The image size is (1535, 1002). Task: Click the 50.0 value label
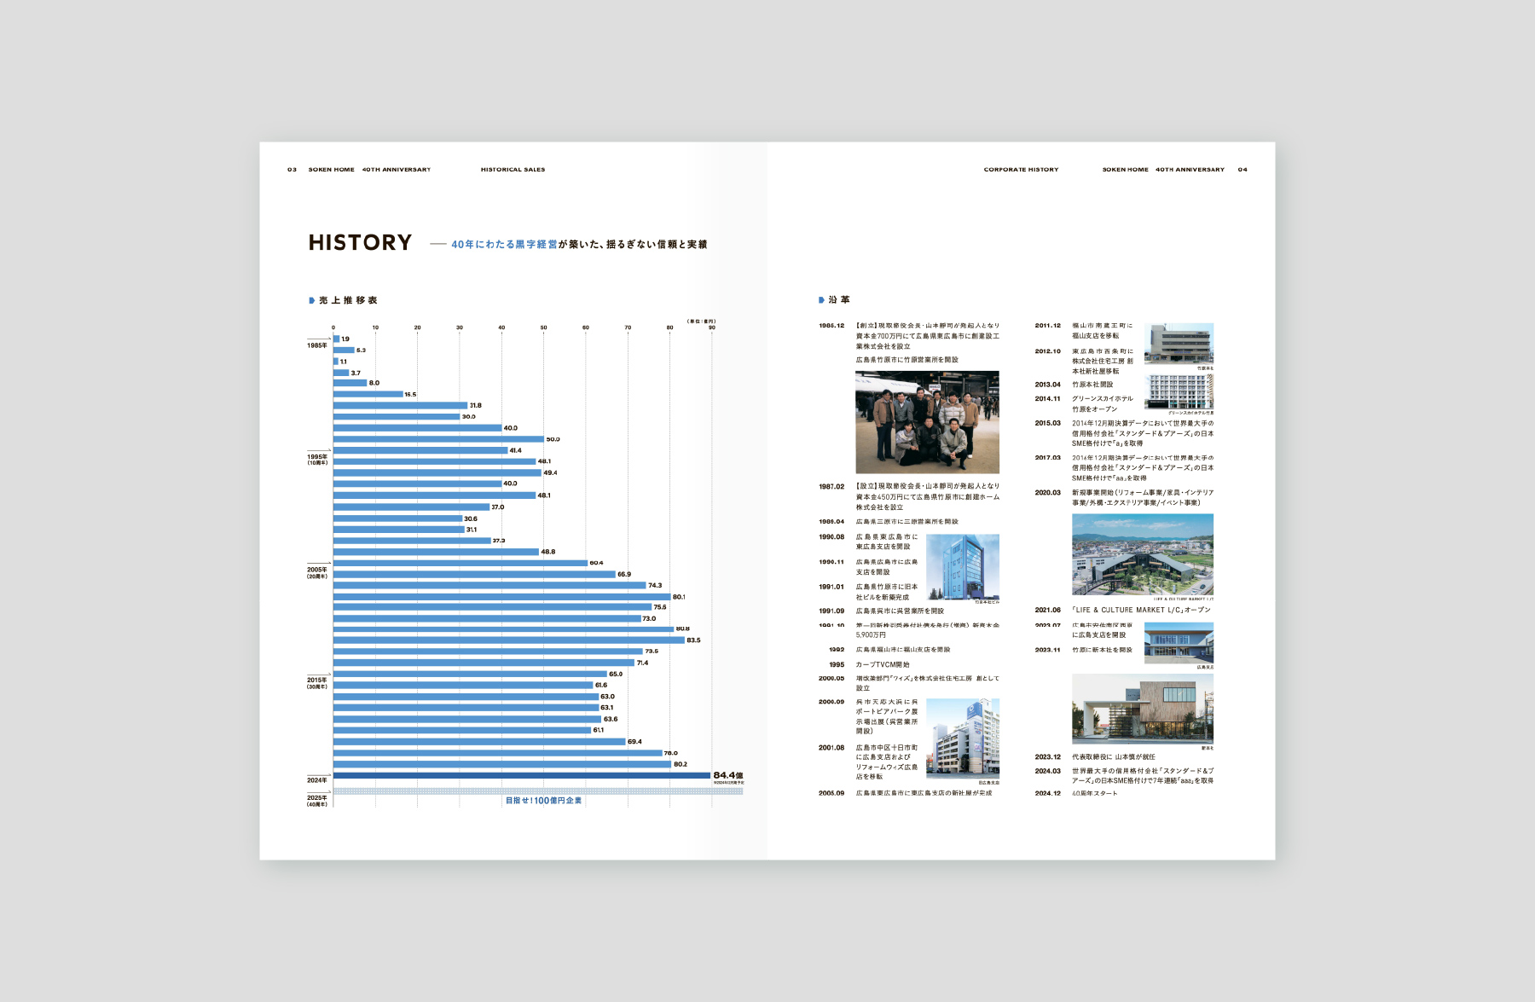tap(553, 439)
